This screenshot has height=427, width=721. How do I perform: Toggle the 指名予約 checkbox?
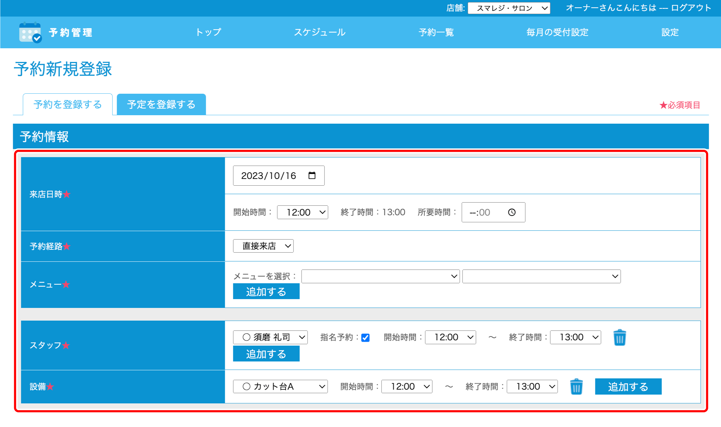(366, 338)
